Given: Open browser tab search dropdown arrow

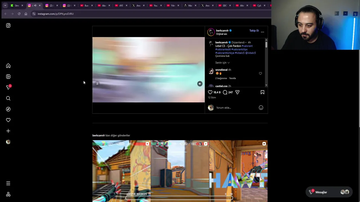Looking at the screenshot, I should click(x=5, y=5).
